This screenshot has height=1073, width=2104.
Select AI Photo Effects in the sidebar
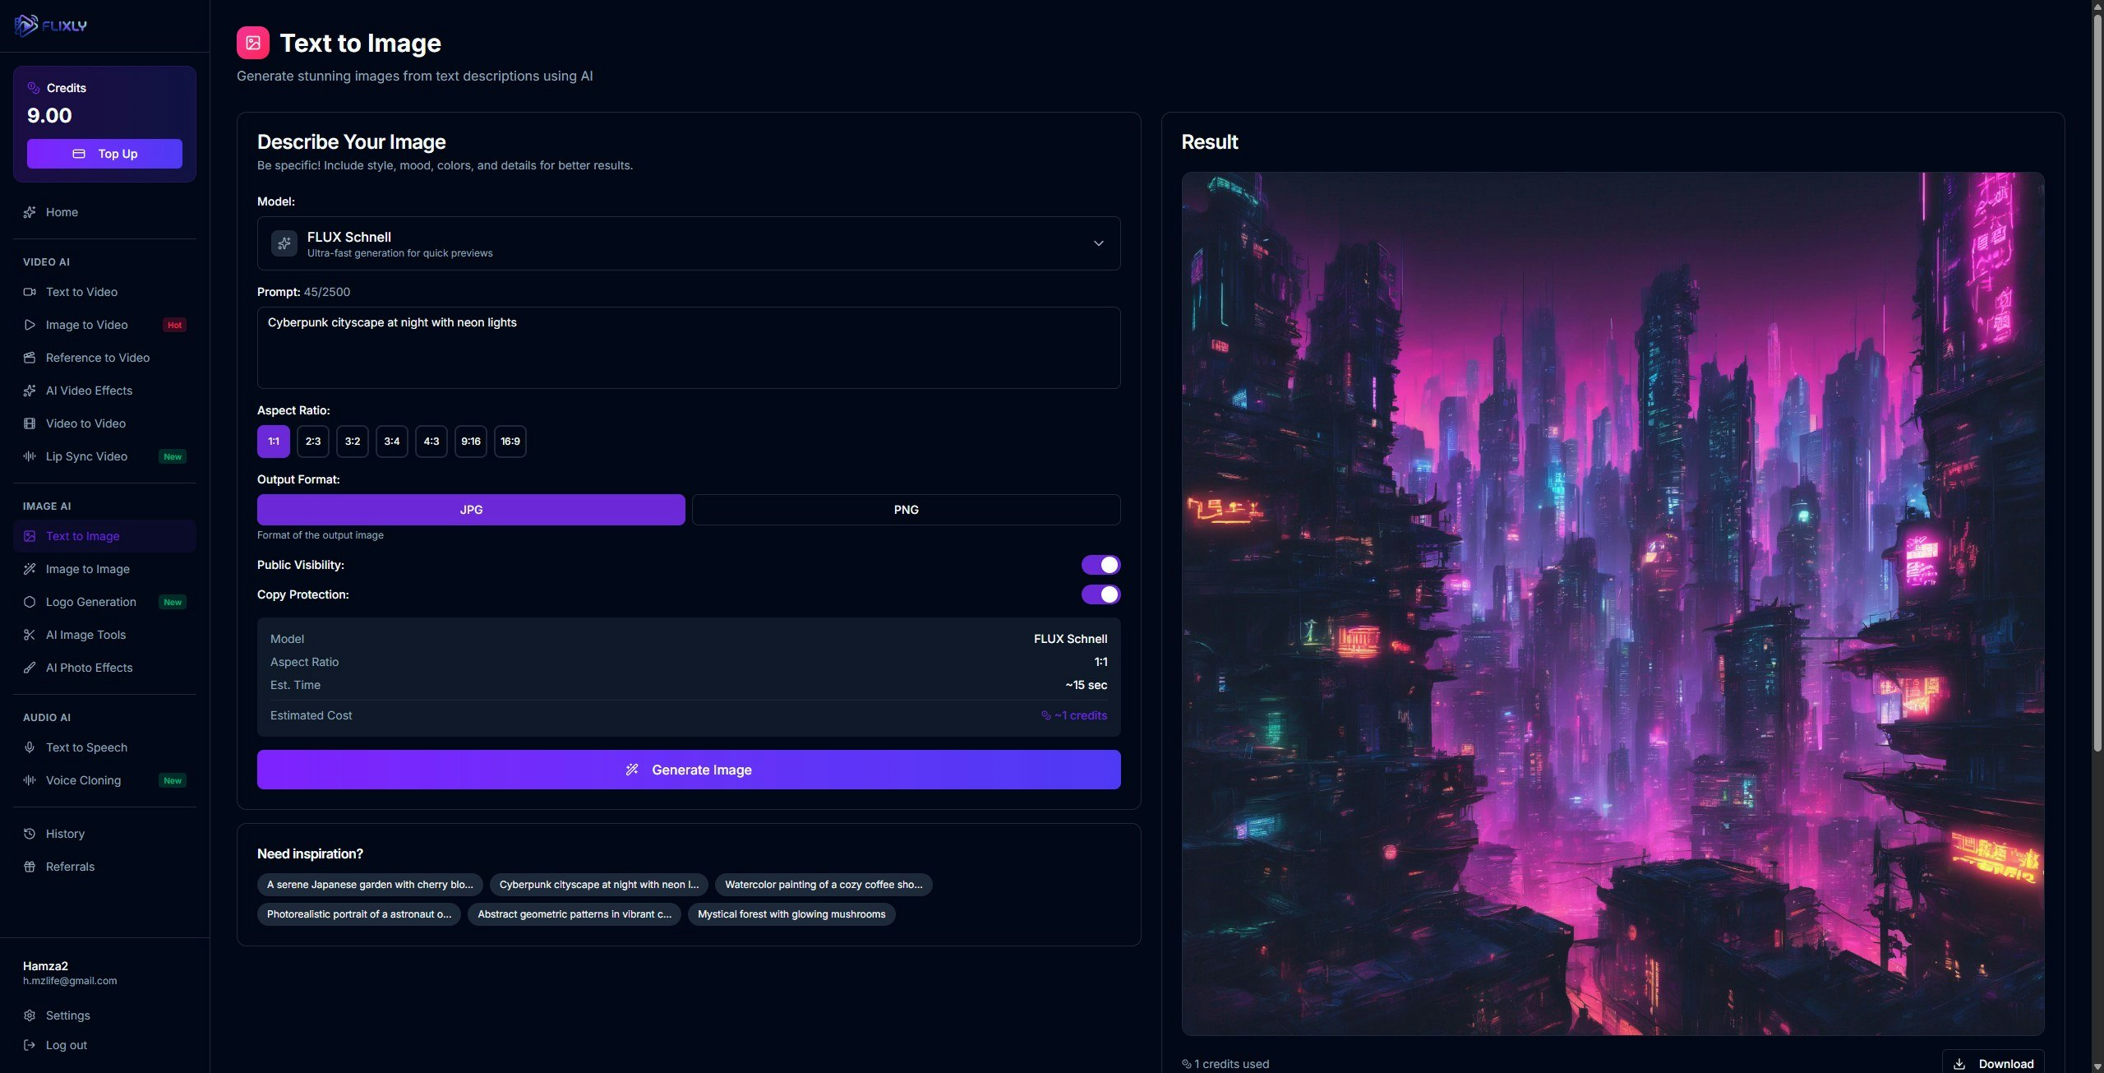(x=89, y=667)
